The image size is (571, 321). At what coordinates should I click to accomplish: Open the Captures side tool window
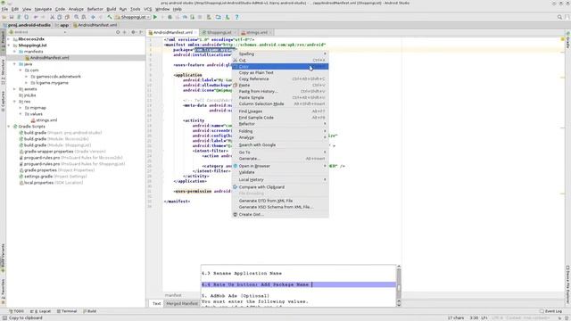(3, 101)
